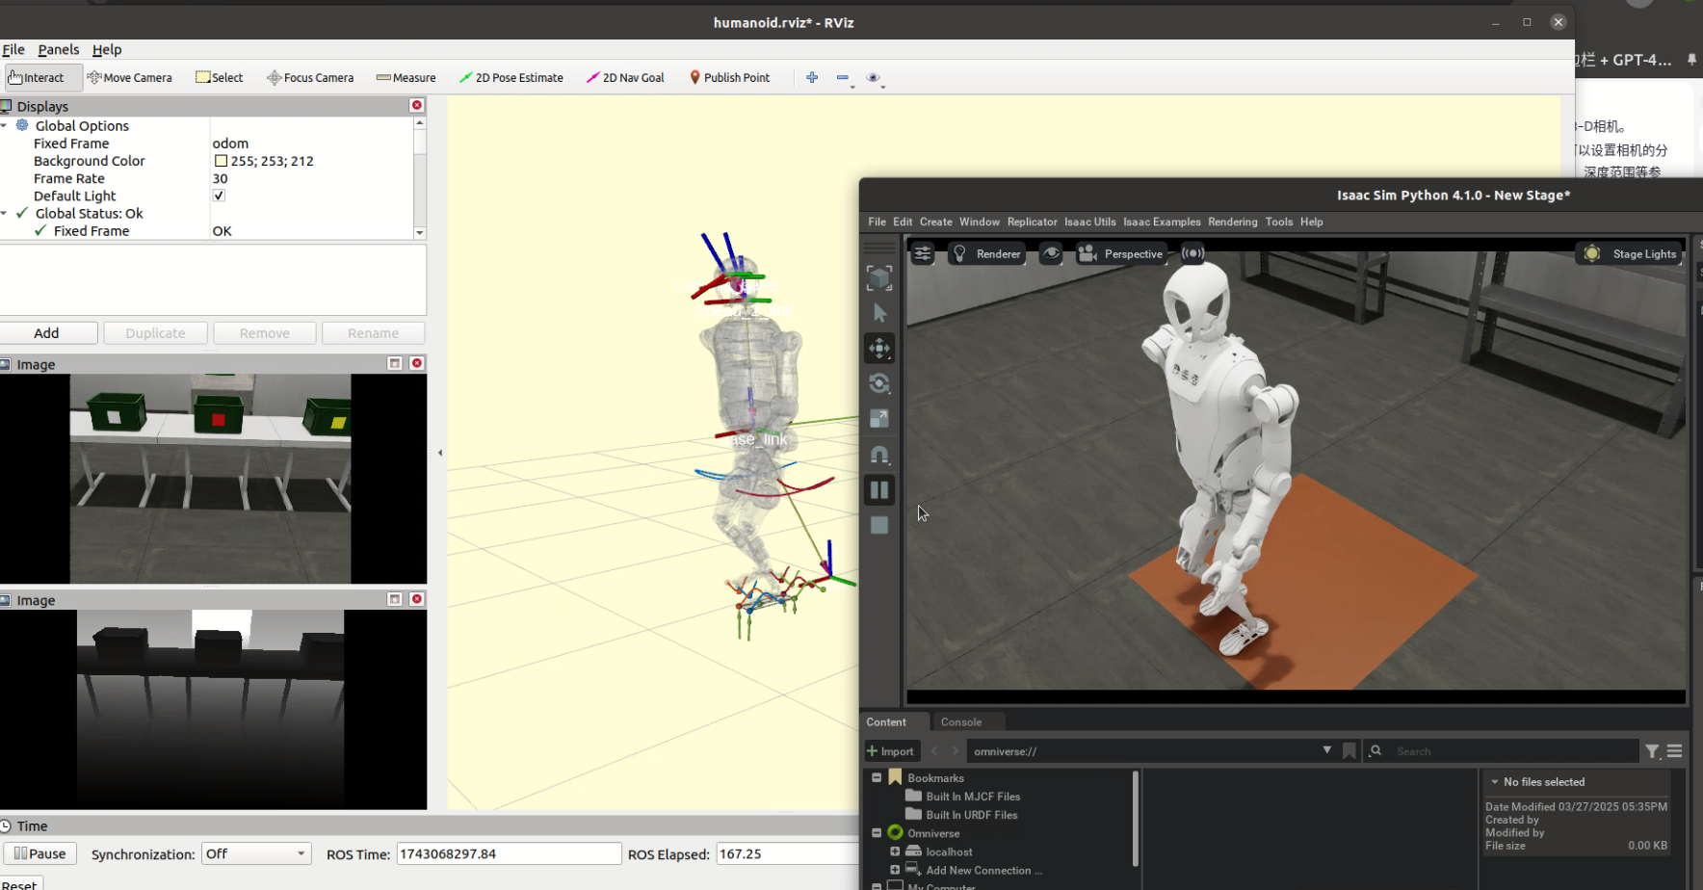Select the Built In URDF Files folder
The width and height of the screenshot is (1703, 890).
(961, 814)
